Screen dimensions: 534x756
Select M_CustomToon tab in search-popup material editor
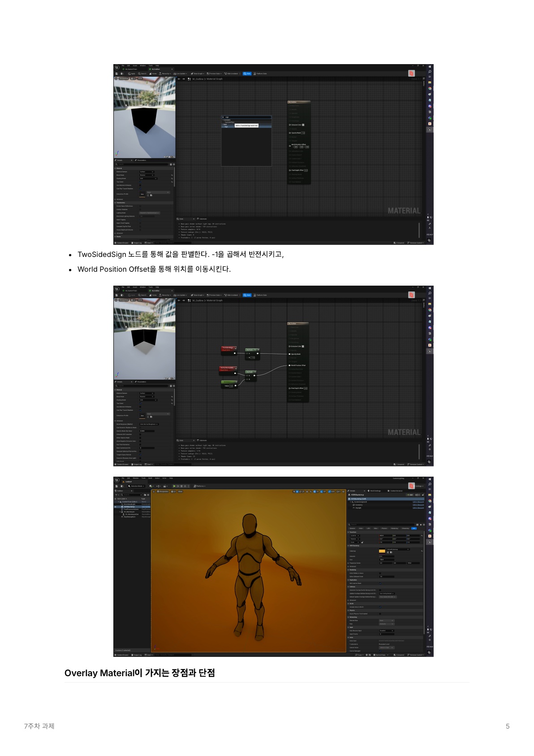coord(130,69)
